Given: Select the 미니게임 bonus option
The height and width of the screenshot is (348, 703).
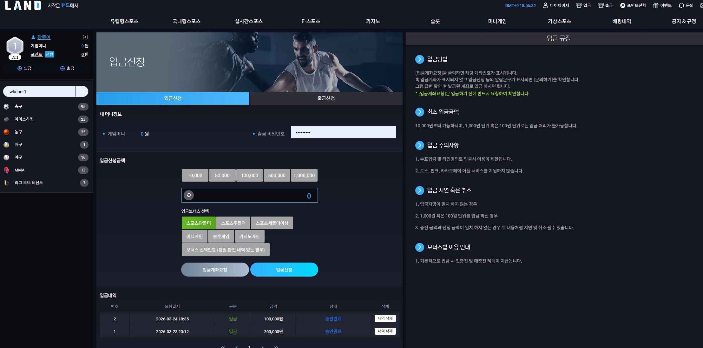Looking at the screenshot, I should (x=194, y=236).
